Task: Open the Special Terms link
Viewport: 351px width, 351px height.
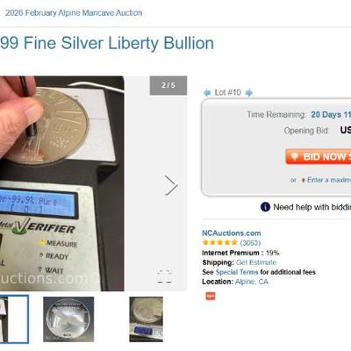Action: [x=237, y=272]
